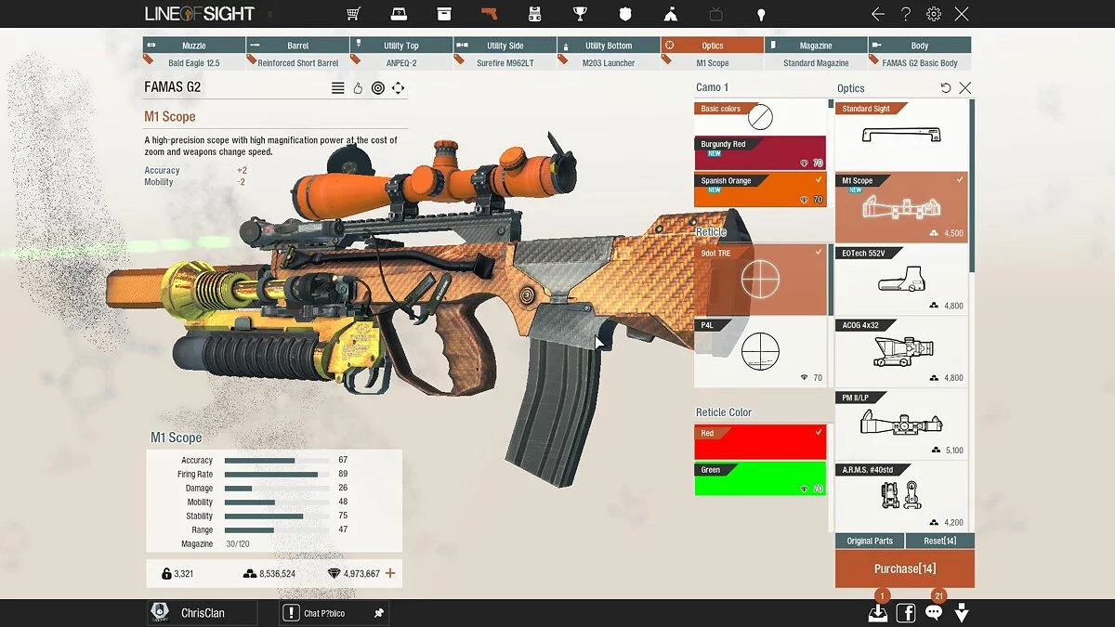1115x627 pixels.
Task: Click the Optics list scrollbar
Action: (972, 186)
